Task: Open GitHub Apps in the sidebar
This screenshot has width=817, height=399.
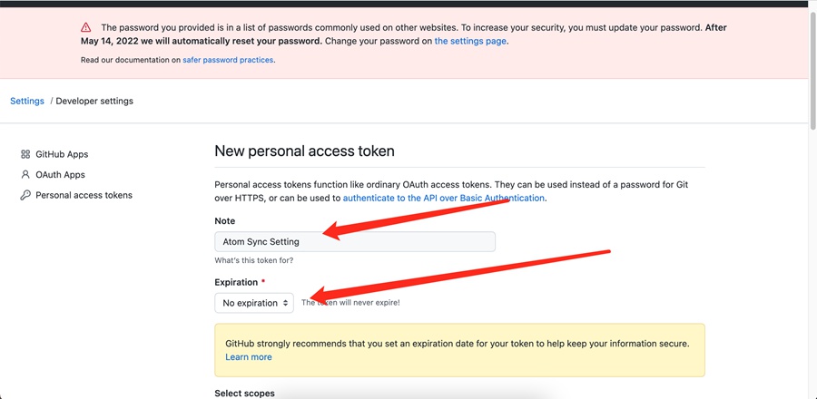Action: coord(62,154)
